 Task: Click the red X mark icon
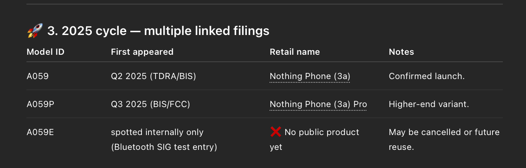275,132
